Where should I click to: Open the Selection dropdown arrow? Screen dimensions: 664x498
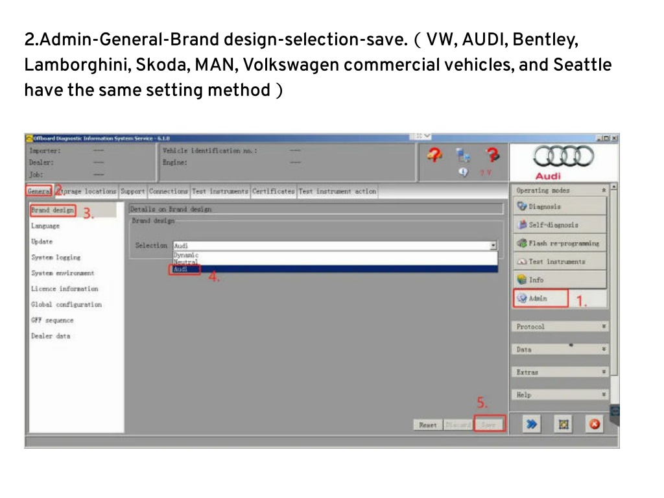point(493,246)
